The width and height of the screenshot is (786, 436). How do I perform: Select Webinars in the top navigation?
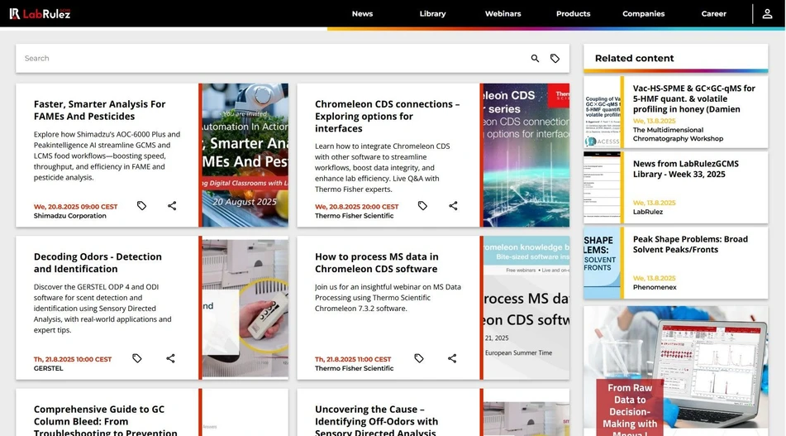[503, 14]
